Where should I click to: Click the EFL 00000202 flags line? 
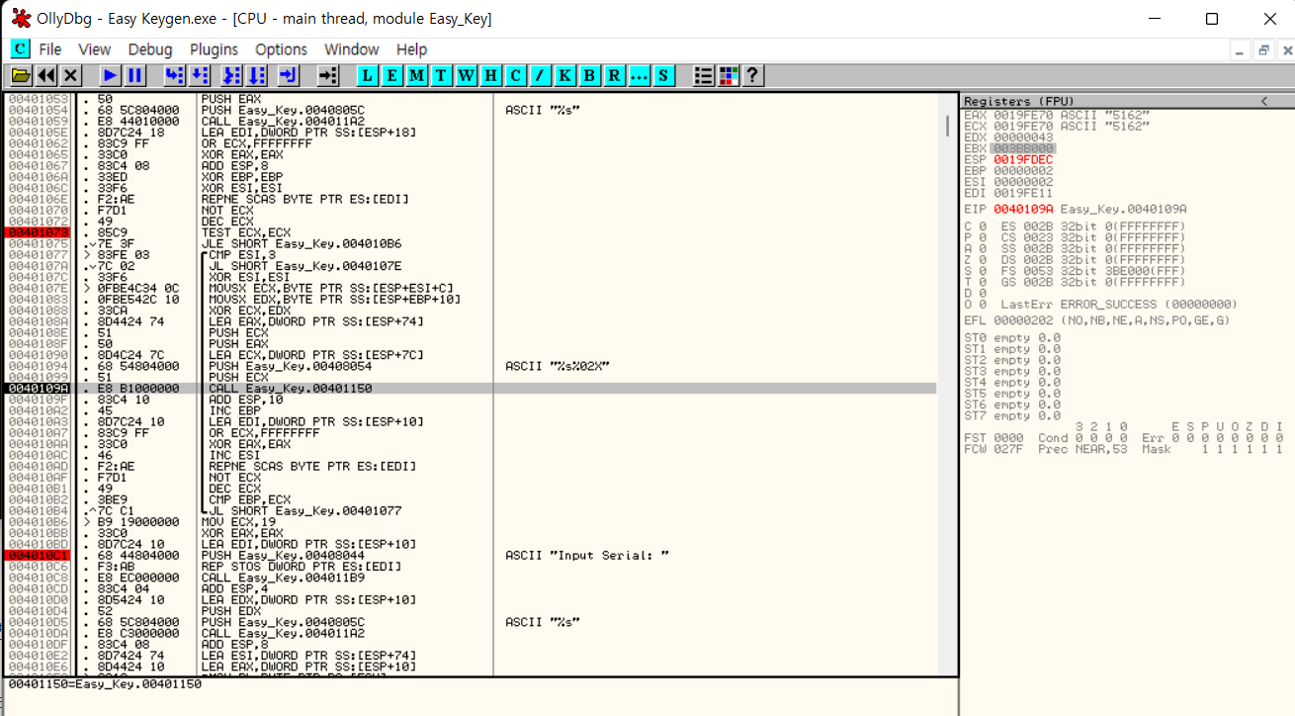1096,320
